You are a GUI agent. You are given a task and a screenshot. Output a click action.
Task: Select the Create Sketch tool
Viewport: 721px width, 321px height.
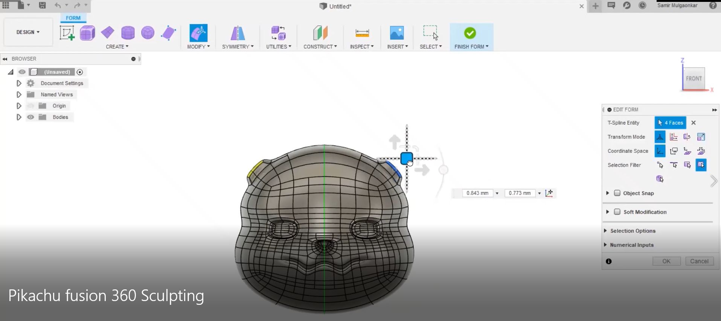click(67, 33)
